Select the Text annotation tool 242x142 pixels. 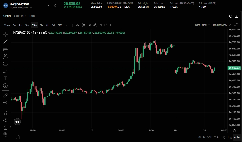(x=5, y=78)
